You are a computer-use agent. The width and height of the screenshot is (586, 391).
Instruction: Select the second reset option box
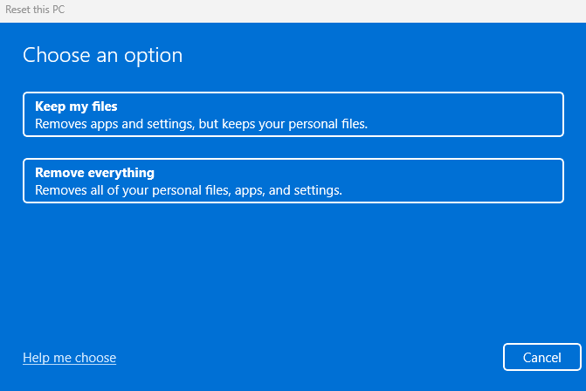[x=293, y=181]
